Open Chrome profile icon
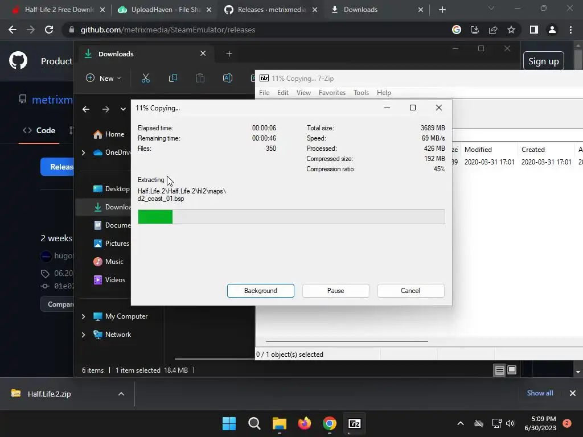Viewport: 583px width, 437px height. click(552, 30)
